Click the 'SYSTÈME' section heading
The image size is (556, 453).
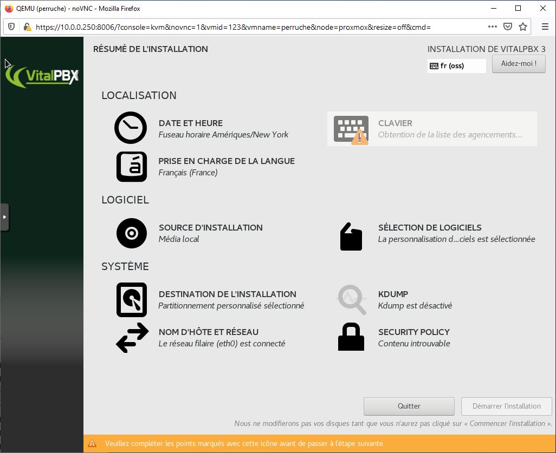point(125,266)
